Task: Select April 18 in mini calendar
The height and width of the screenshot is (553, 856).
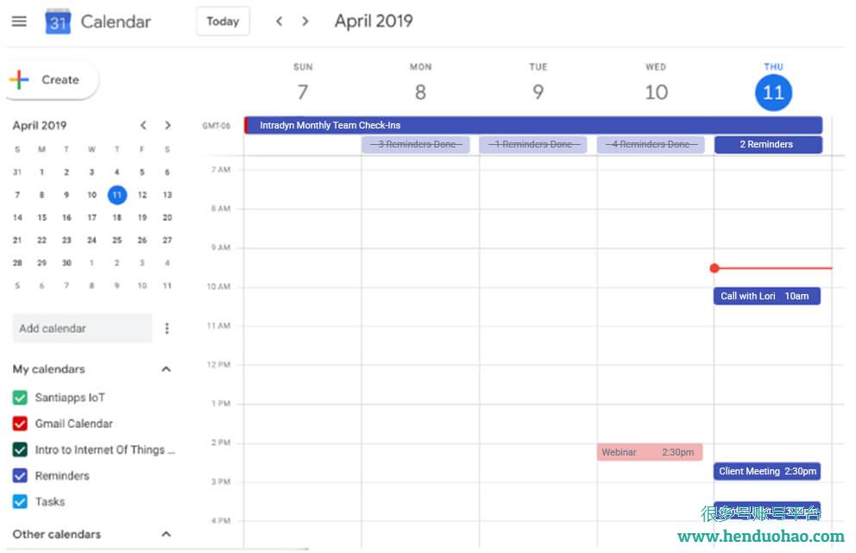Action: [x=116, y=217]
